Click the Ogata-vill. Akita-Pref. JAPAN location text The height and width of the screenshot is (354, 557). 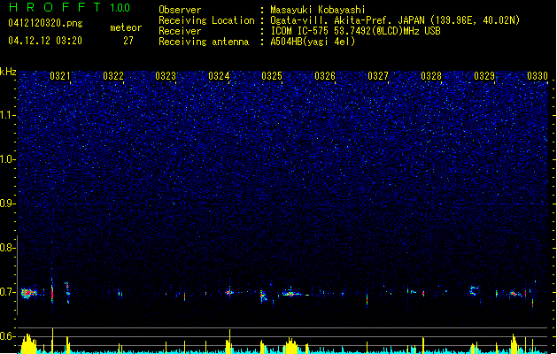[395, 20]
